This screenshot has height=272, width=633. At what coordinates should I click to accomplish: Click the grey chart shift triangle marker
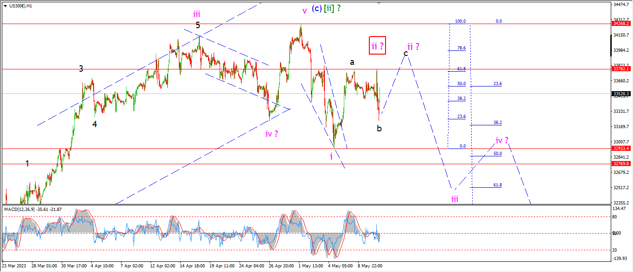click(x=380, y=4)
